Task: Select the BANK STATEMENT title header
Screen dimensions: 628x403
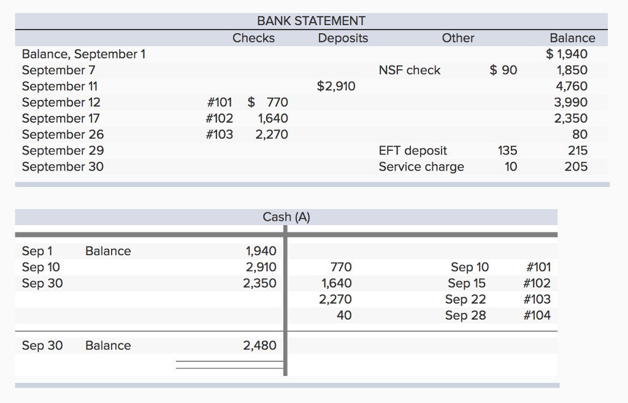Action: point(312,20)
